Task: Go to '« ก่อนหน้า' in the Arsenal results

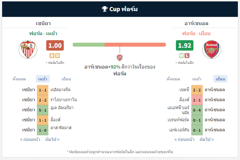Action: [x=184, y=140]
